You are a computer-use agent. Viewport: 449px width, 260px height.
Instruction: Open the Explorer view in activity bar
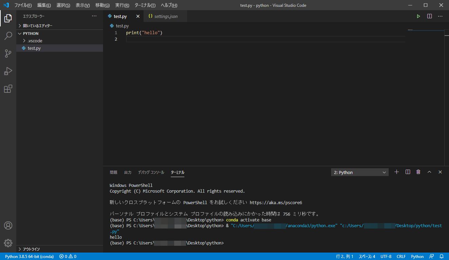point(8,18)
